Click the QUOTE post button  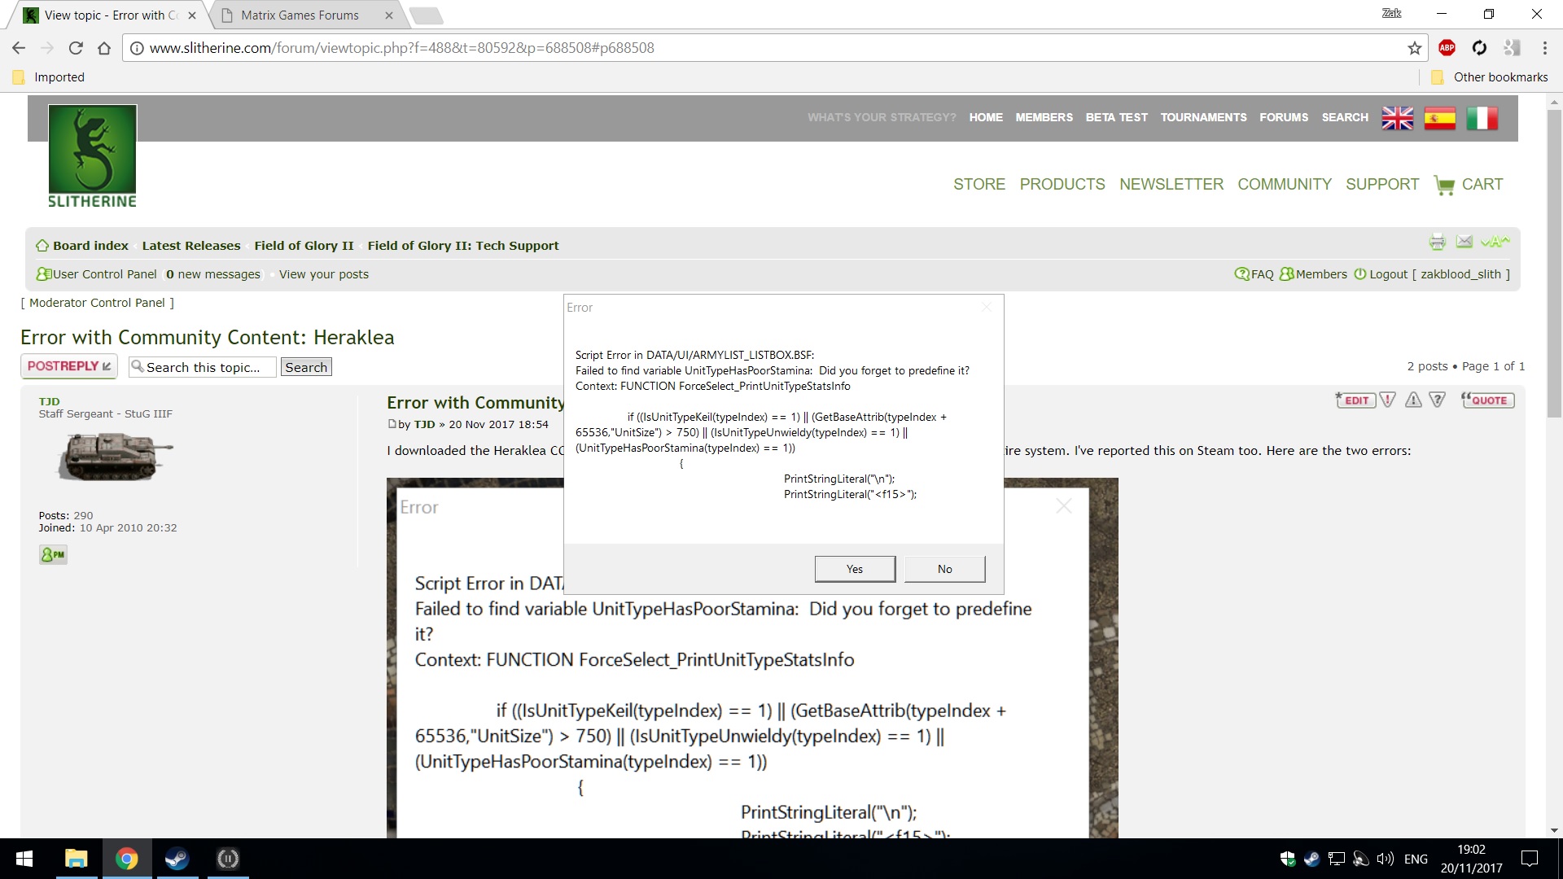coord(1488,400)
